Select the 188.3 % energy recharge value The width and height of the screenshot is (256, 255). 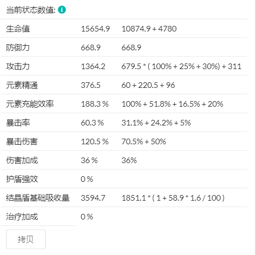(x=94, y=104)
